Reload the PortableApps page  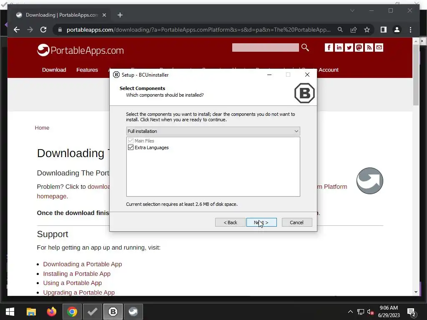pos(43,30)
